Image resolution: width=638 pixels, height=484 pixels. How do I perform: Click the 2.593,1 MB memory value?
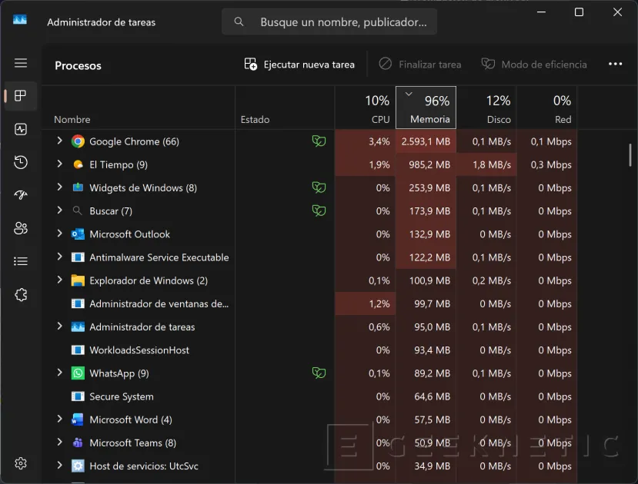point(426,141)
